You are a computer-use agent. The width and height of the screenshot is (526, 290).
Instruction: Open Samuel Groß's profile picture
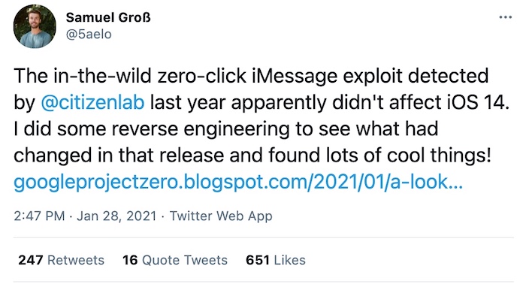pyautogui.click(x=35, y=26)
